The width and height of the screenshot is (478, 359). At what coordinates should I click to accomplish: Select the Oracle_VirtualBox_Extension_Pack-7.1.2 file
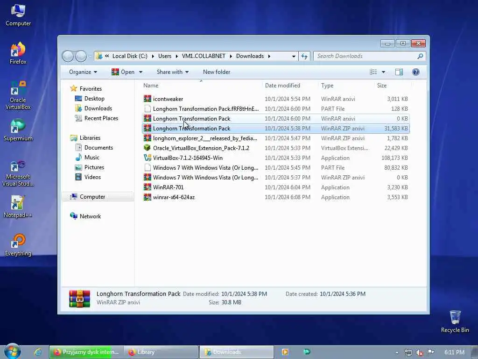tap(201, 148)
